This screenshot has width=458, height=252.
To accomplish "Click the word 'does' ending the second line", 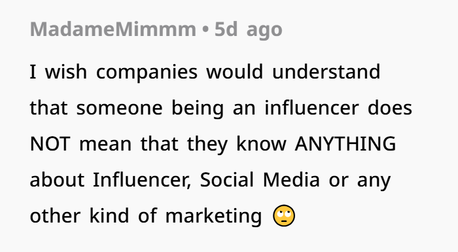I will click(390, 107).
